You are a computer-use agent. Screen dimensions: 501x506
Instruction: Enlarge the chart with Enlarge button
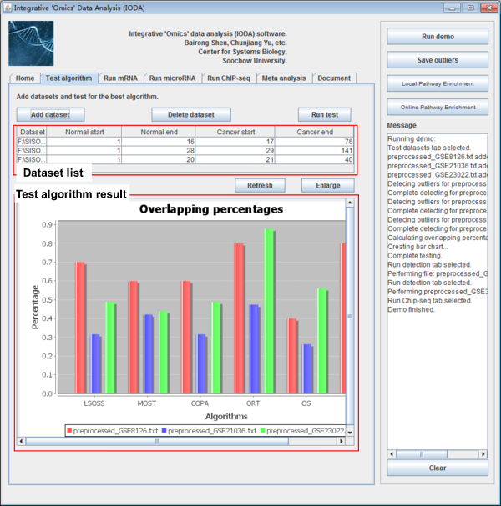[328, 185]
